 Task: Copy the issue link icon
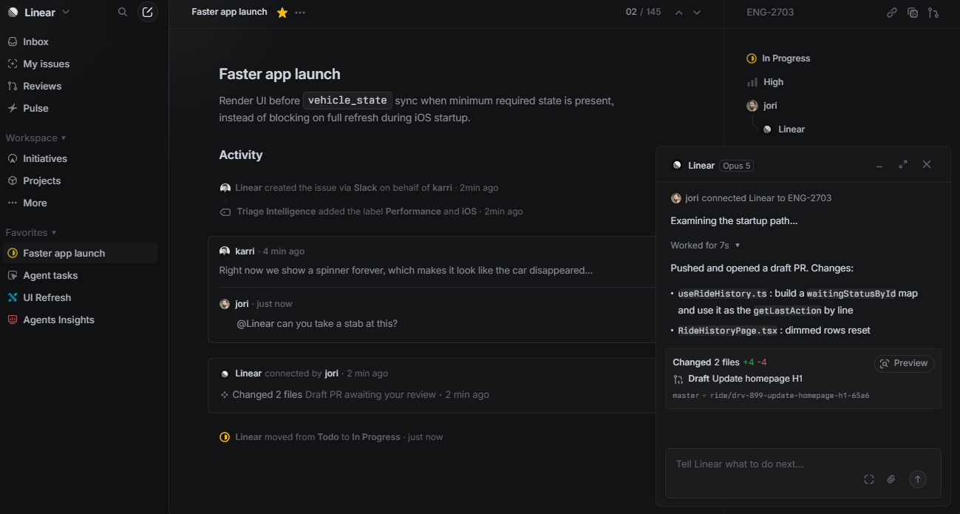(x=892, y=13)
